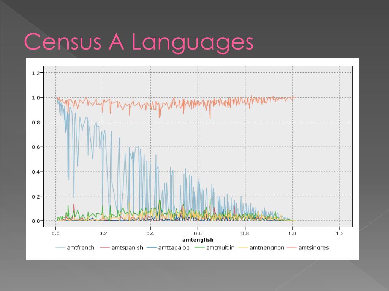Select the amtmultlin legend label
Viewport: 389px width, 291px height.
click(x=220, y=248)
